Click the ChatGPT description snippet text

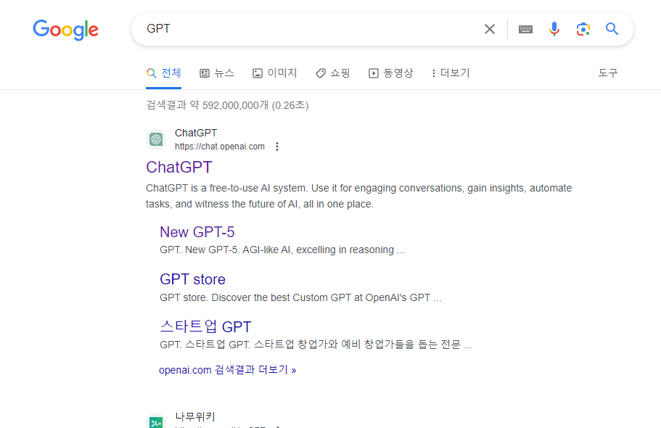click(x=358, y=196)
